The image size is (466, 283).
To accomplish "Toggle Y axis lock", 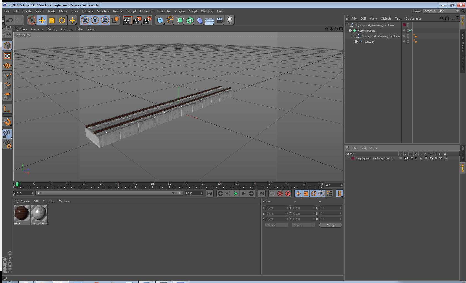I will click(95, 20).
